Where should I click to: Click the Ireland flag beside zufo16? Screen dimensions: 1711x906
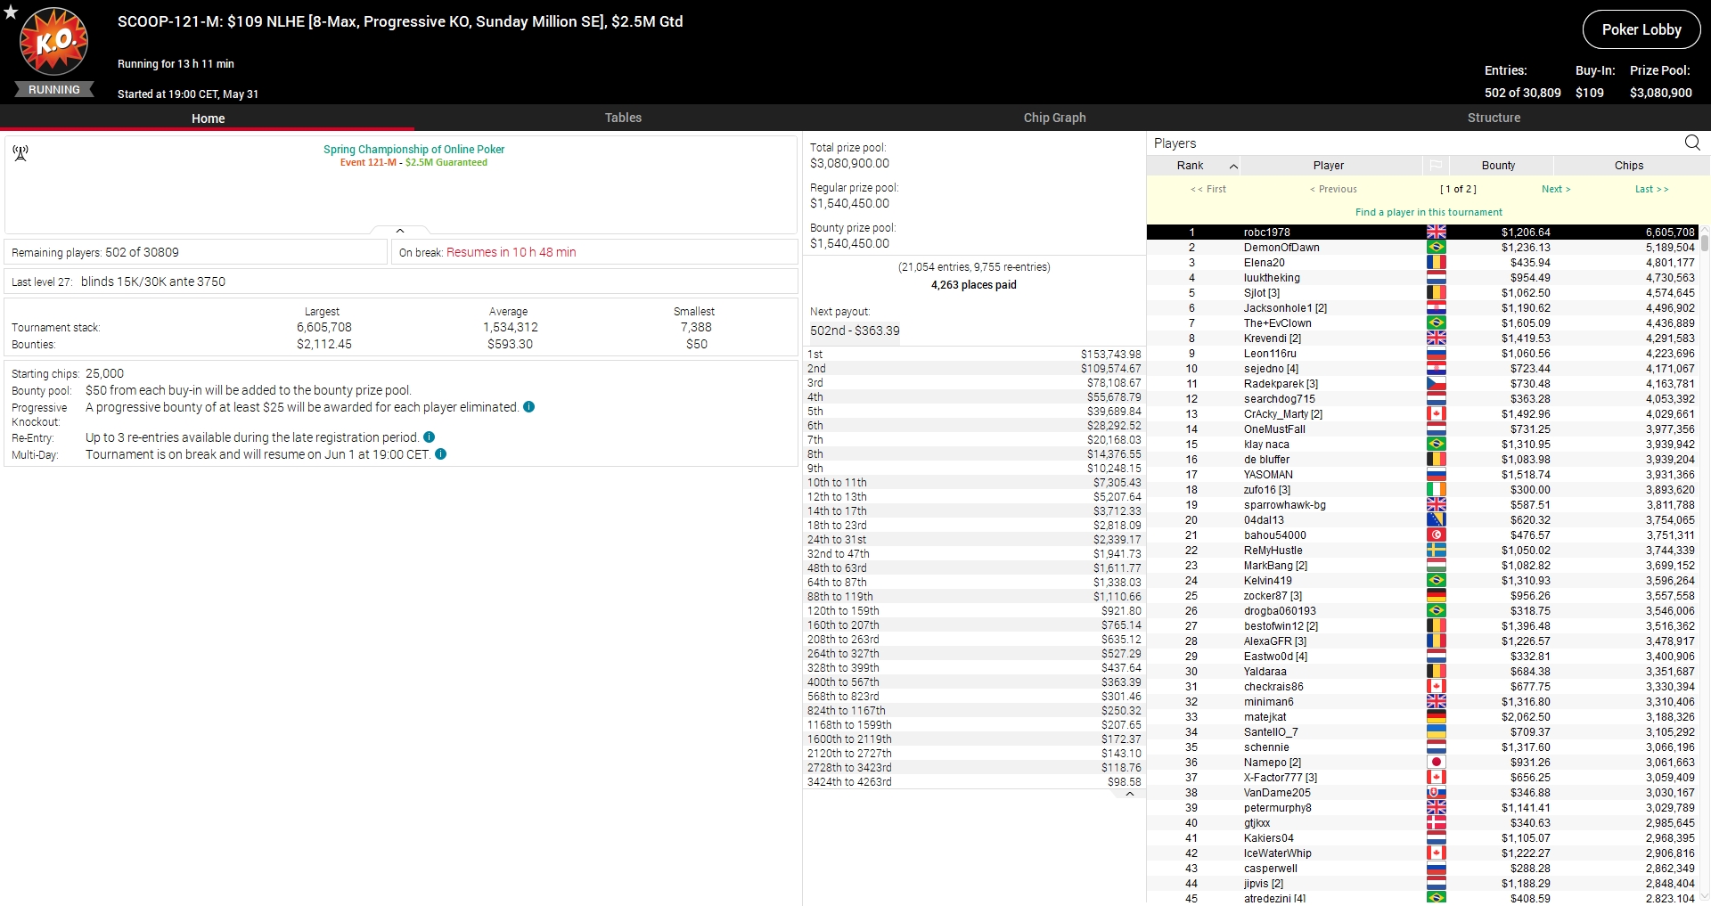1436,490
